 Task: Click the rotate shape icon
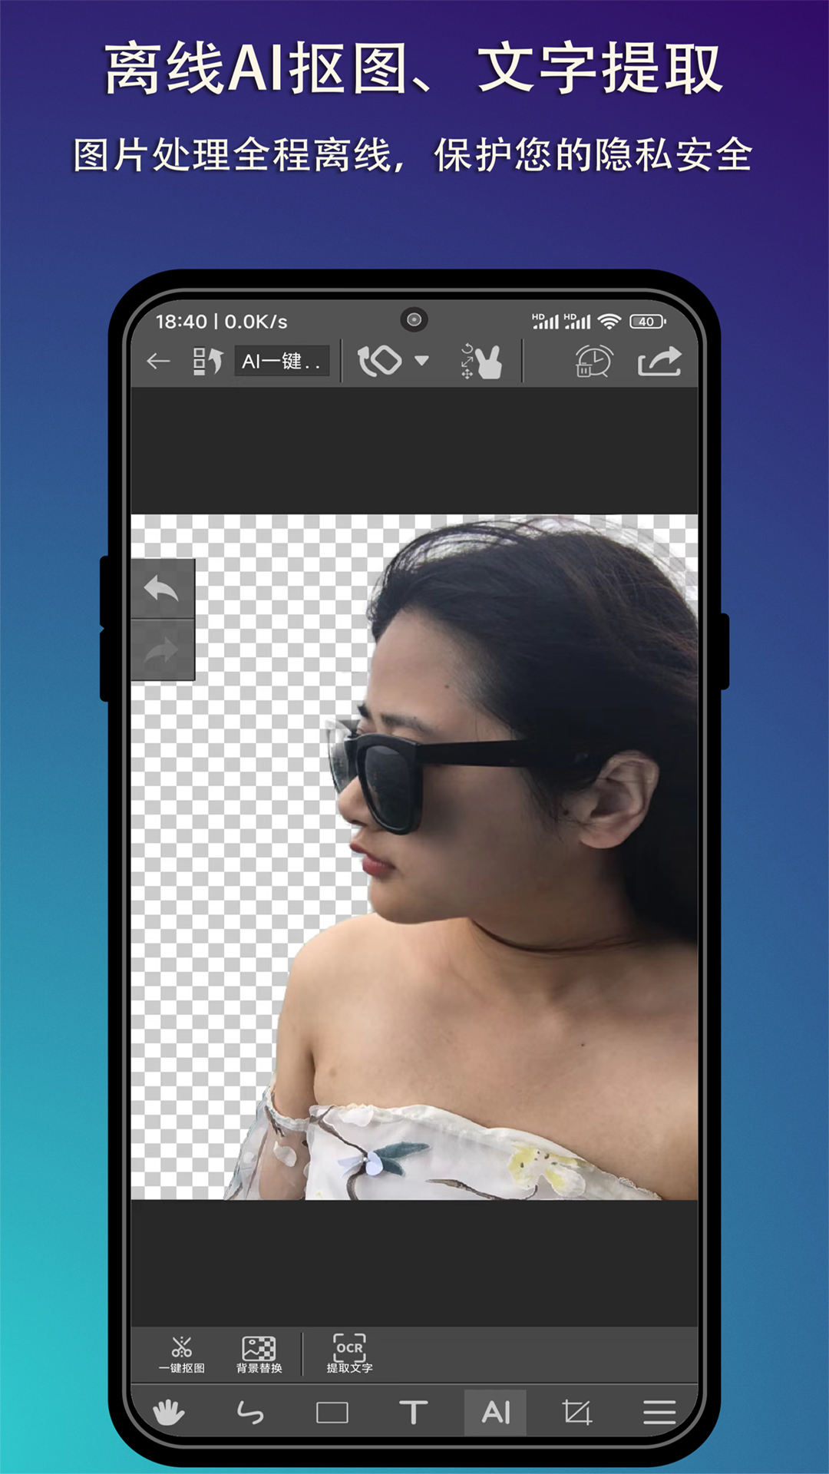[x=380, y=361]
